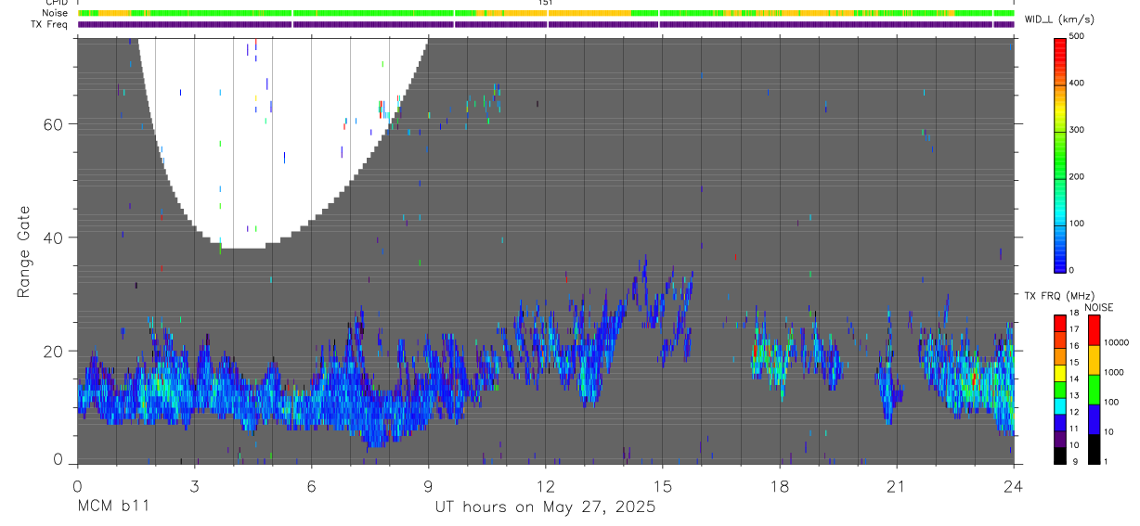This screenshot has height=526, width=1140.
Task: Click the red NOISE legend swatch above 10000
Action: pos(1094,330)
